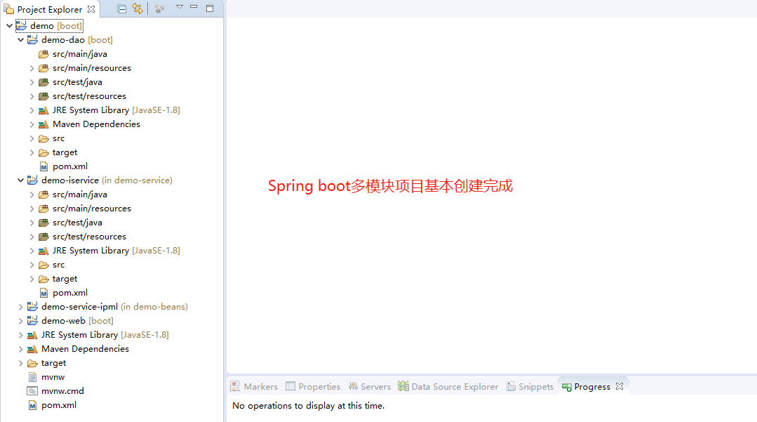Collapse the demo-iservice module
Screen dimensions: 757x422
20,180
